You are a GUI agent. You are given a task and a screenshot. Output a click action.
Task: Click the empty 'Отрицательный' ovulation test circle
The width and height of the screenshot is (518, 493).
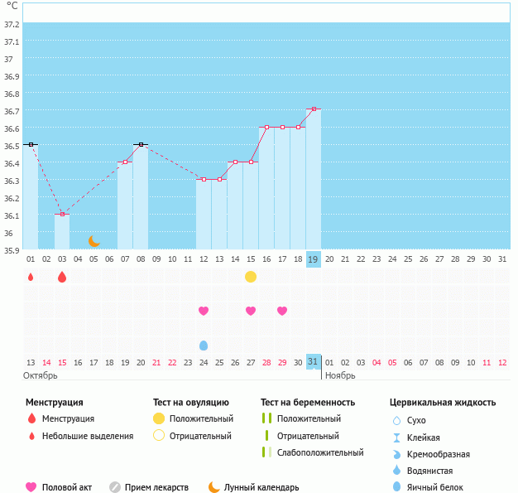(159, 436)
